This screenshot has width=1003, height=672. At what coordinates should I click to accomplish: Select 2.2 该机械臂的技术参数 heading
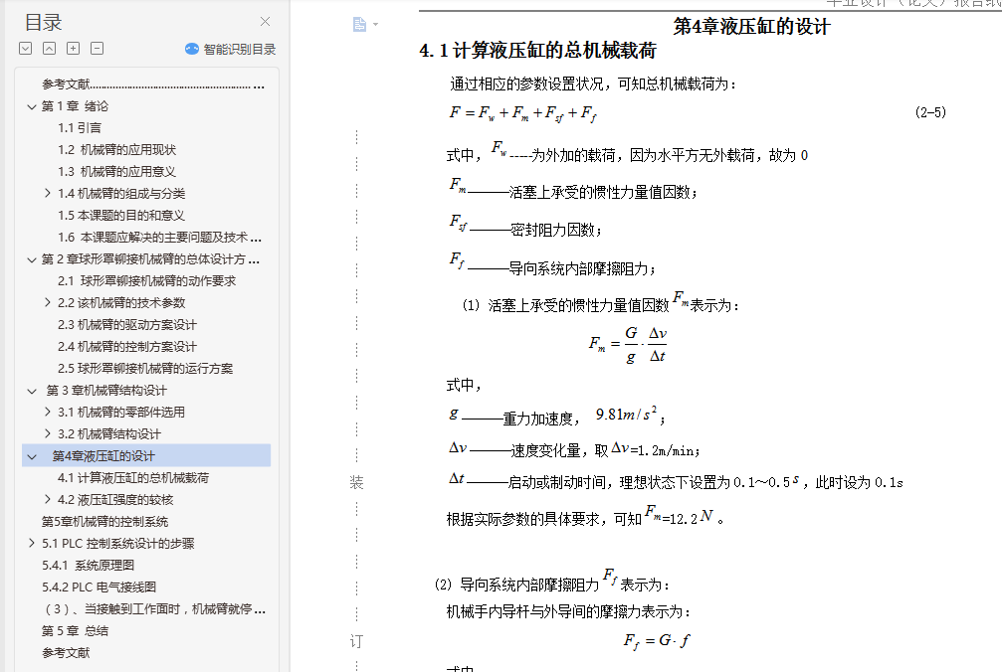(x=121, y=302)
